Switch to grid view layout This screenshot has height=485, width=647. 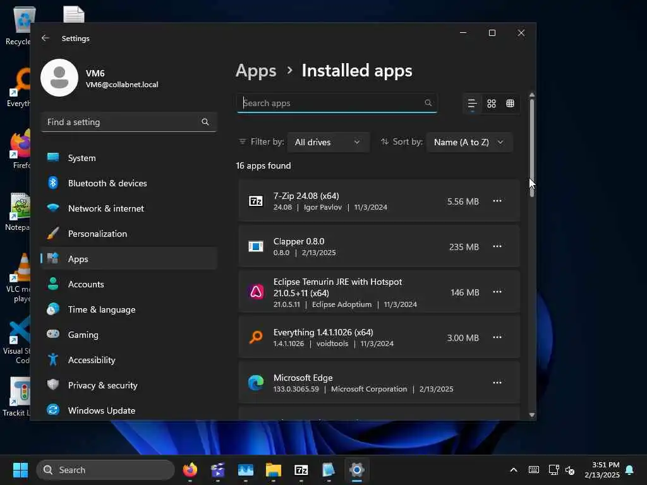point(491,104)
